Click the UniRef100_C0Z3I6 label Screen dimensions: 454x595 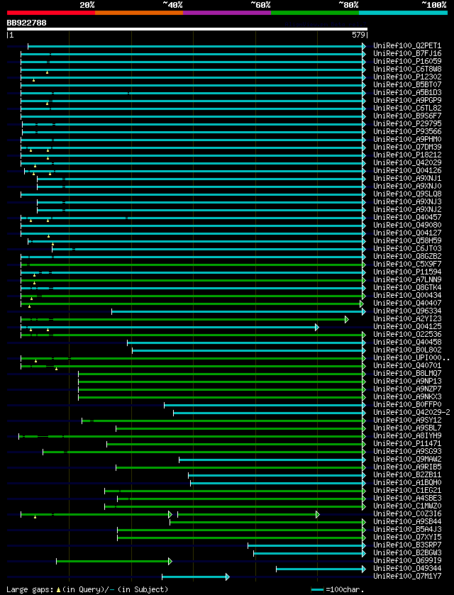(407, 513)
